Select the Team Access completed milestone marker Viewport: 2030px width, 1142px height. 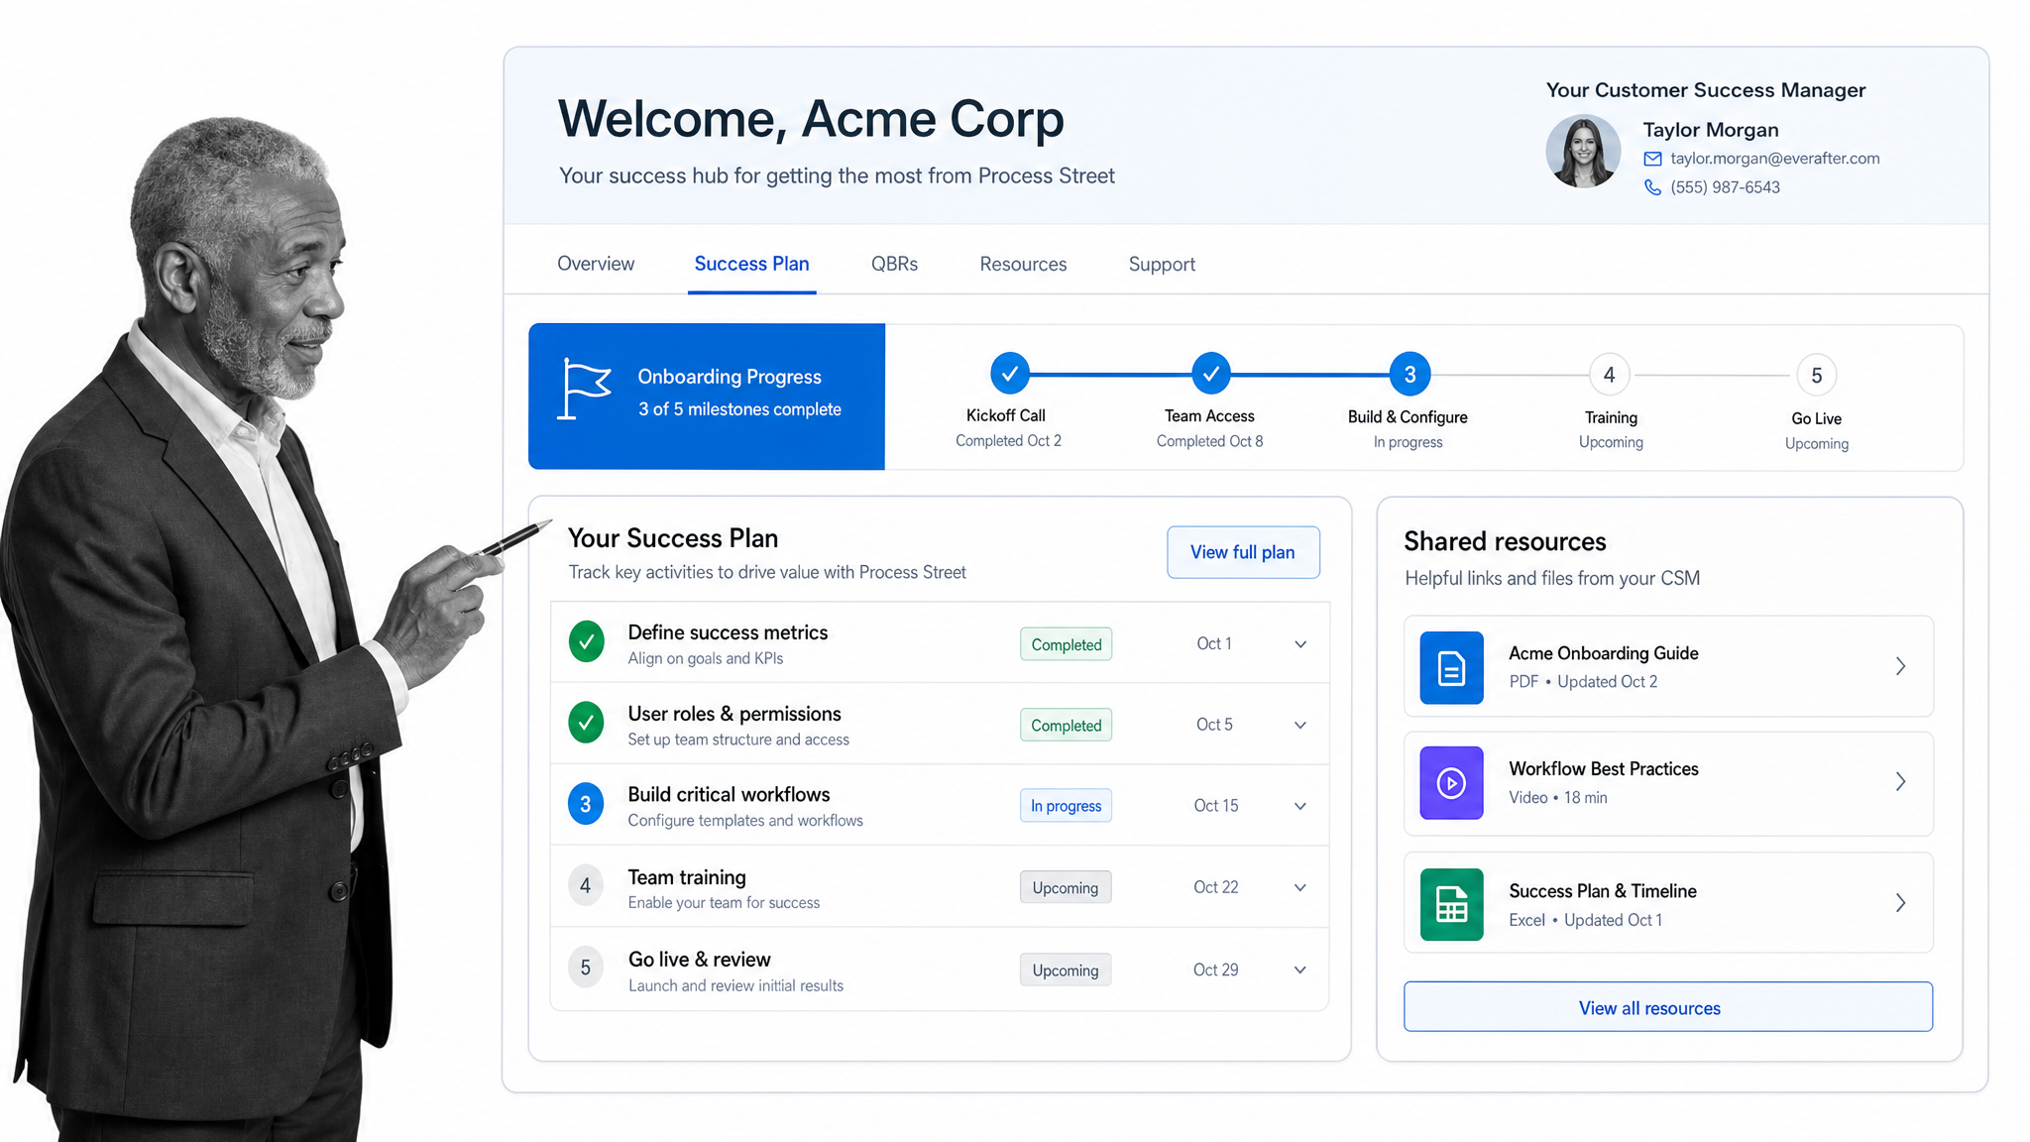click(1210, 374)
